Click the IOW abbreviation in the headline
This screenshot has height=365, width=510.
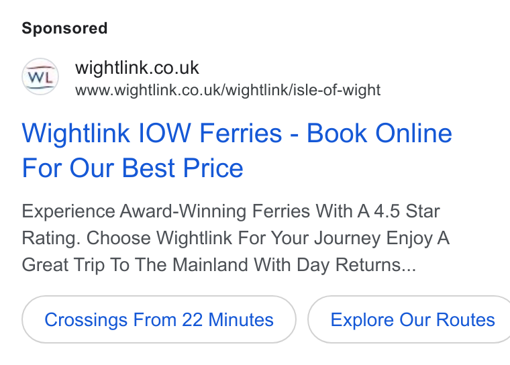[164, 133]
